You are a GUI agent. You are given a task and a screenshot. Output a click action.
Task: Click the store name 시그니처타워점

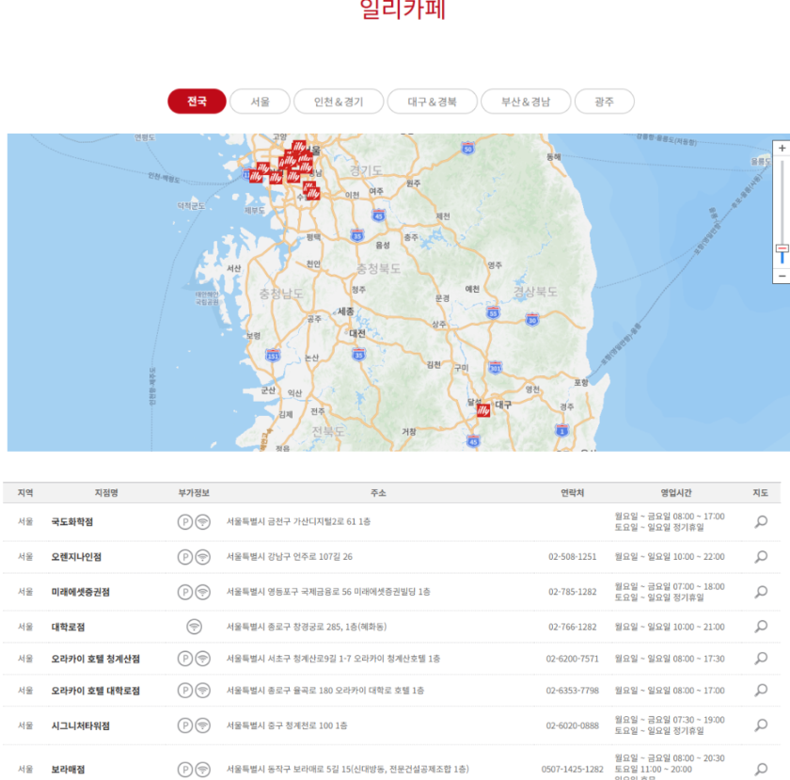pos(81,726)
